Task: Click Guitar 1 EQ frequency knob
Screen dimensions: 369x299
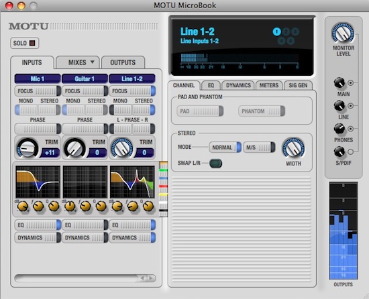Action: [85, 206]
